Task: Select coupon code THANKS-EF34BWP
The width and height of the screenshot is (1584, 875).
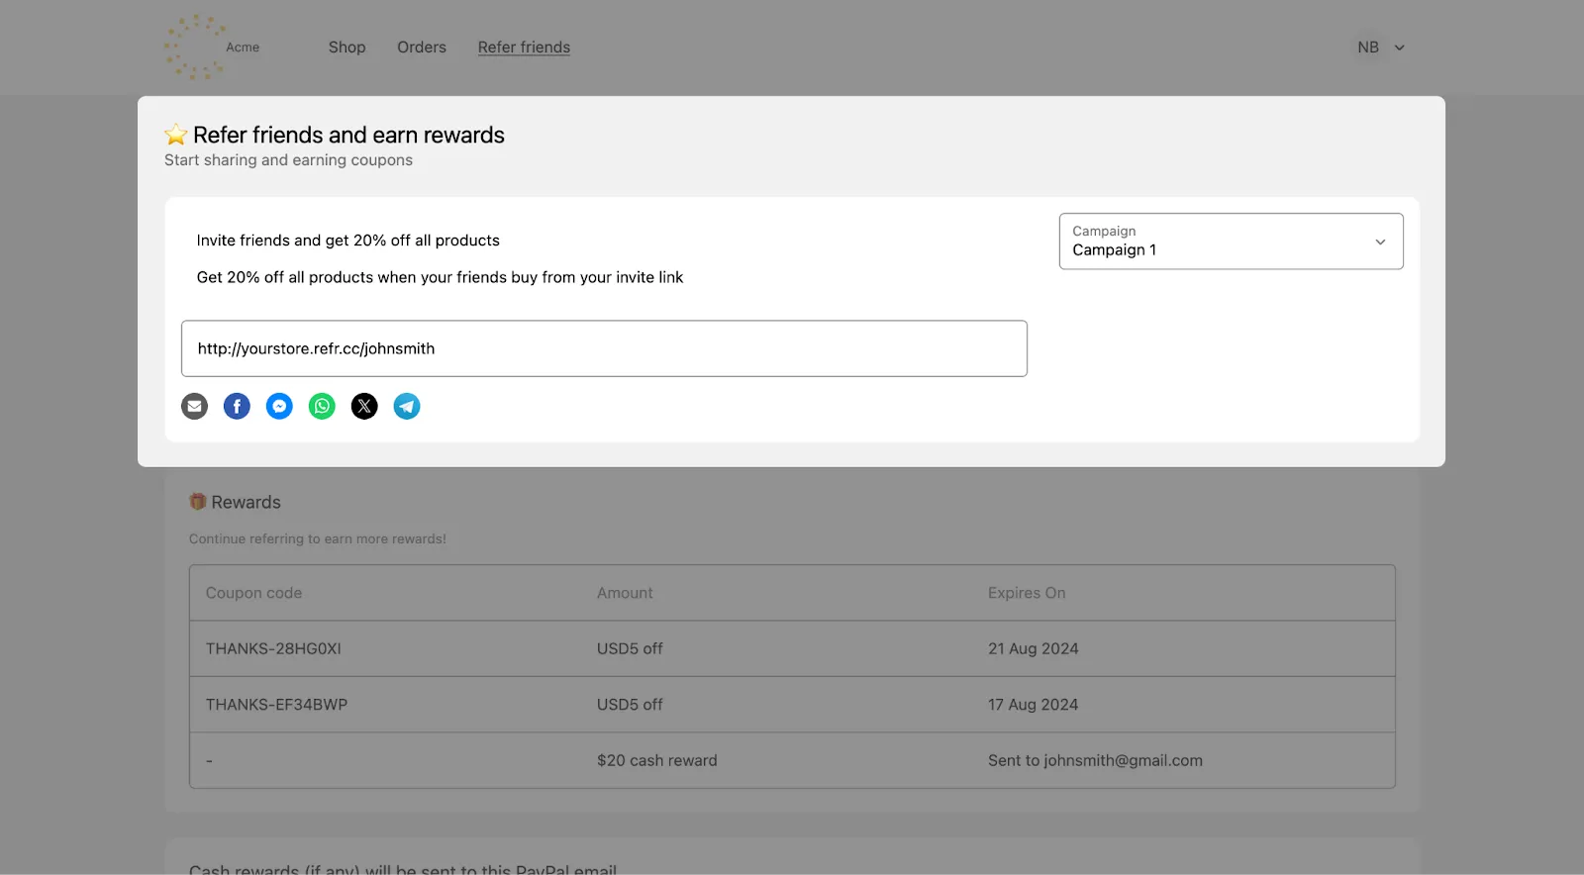Action: click(276, 705)
